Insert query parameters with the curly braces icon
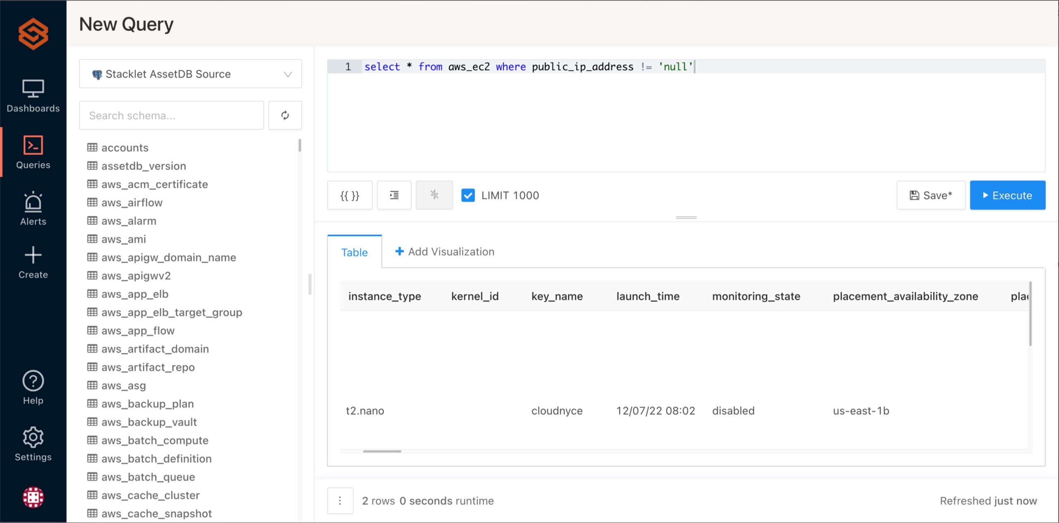The image size is (1059, 523). pos(350,195)
